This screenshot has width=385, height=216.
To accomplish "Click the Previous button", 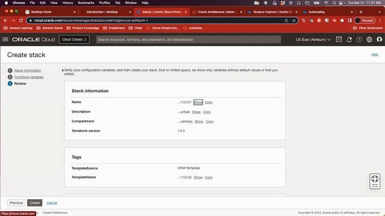I will coord(16,203).
